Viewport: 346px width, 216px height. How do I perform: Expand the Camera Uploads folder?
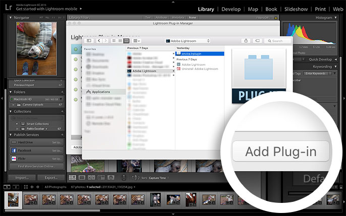(x=14, y=105)
